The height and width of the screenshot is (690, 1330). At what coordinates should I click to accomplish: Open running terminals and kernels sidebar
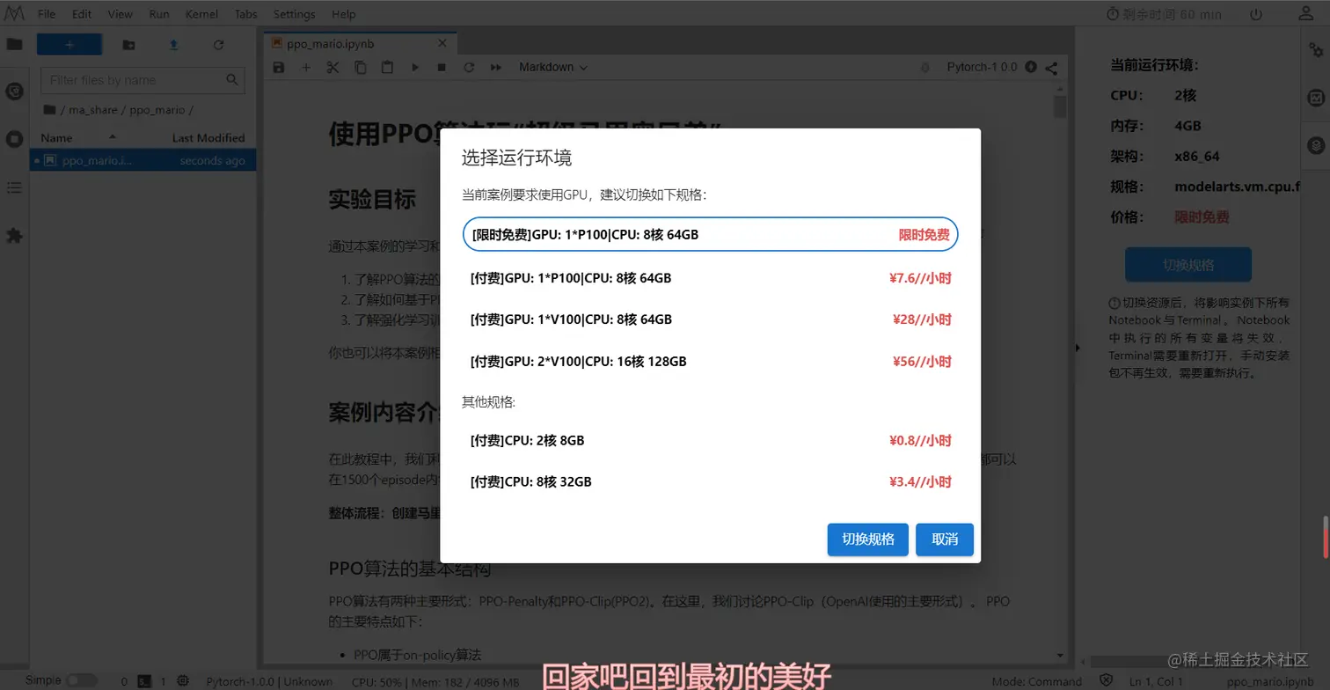coord(14,139)
